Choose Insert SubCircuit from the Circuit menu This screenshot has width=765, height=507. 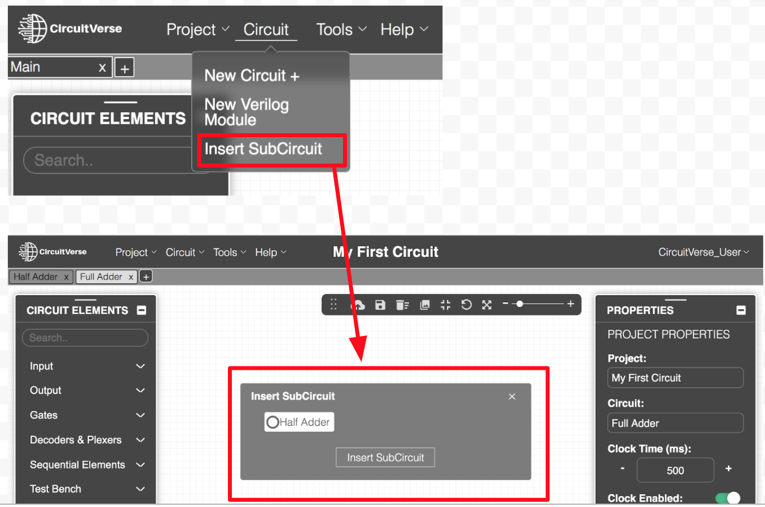263,149
